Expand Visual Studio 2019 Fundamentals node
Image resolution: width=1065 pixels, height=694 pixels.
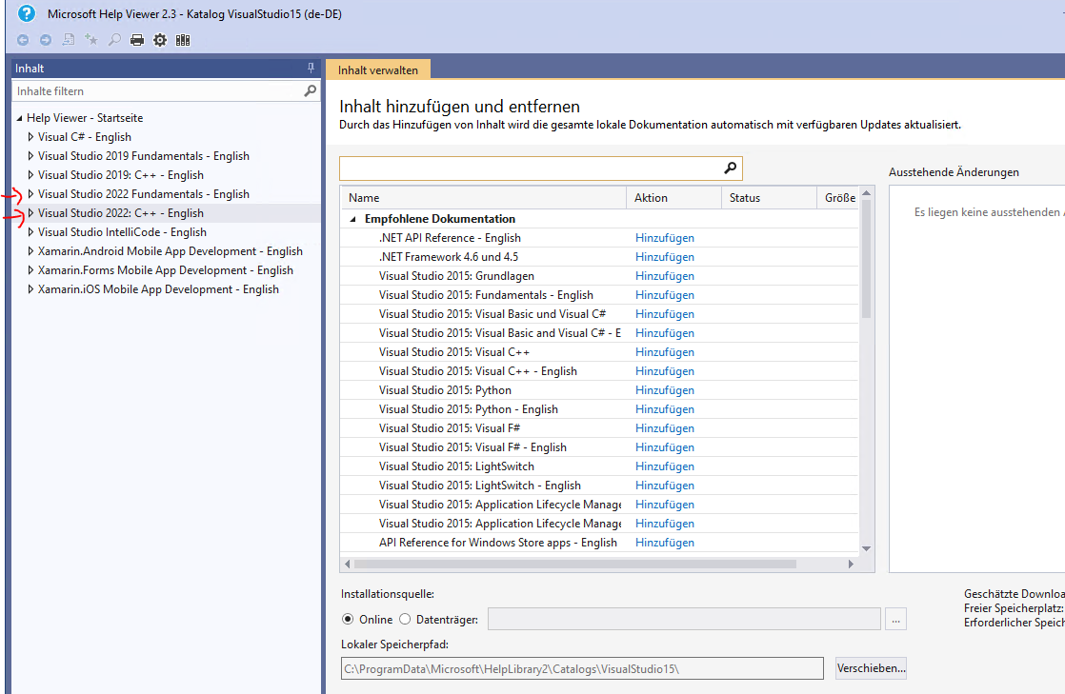(x=30, y=156)
